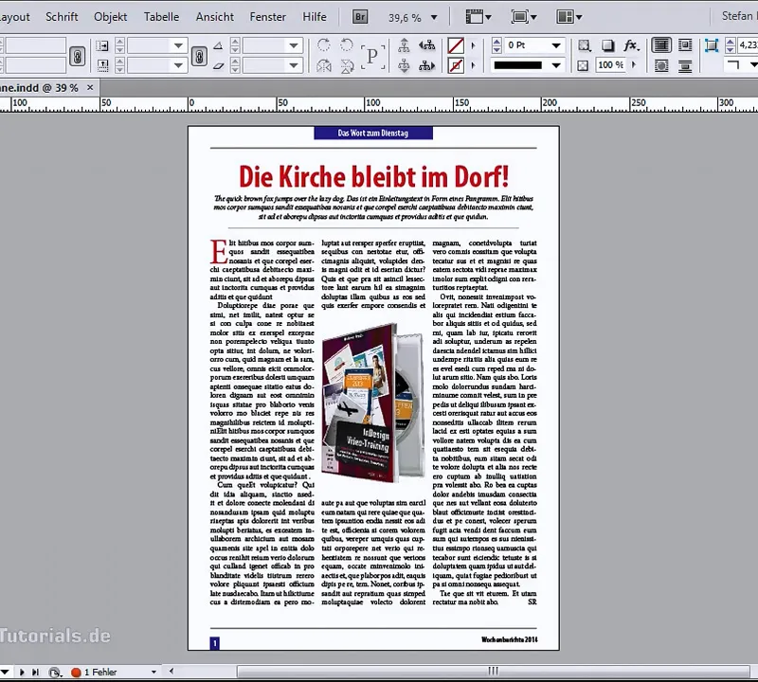Rotate 90° counterclockwise
758x682 pixels.
[x=346, y=45]
